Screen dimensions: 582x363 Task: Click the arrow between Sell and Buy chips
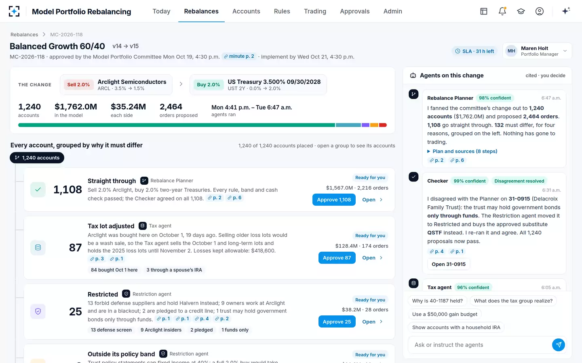(181, 84)
